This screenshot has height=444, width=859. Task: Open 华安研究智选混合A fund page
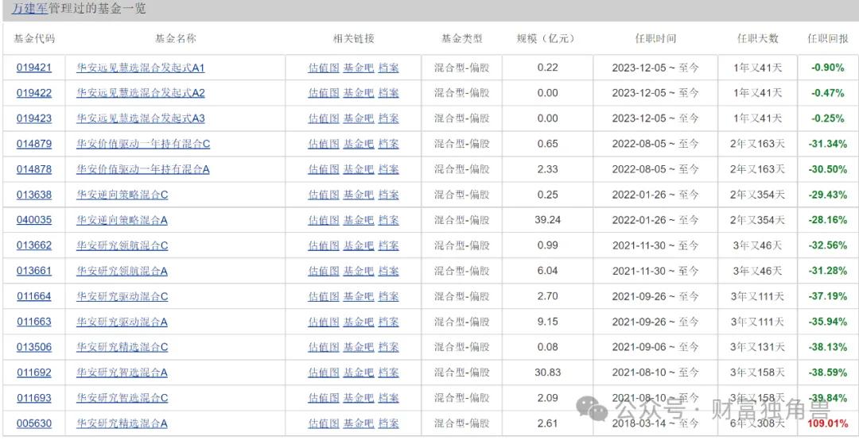click(x=122, y=373)
